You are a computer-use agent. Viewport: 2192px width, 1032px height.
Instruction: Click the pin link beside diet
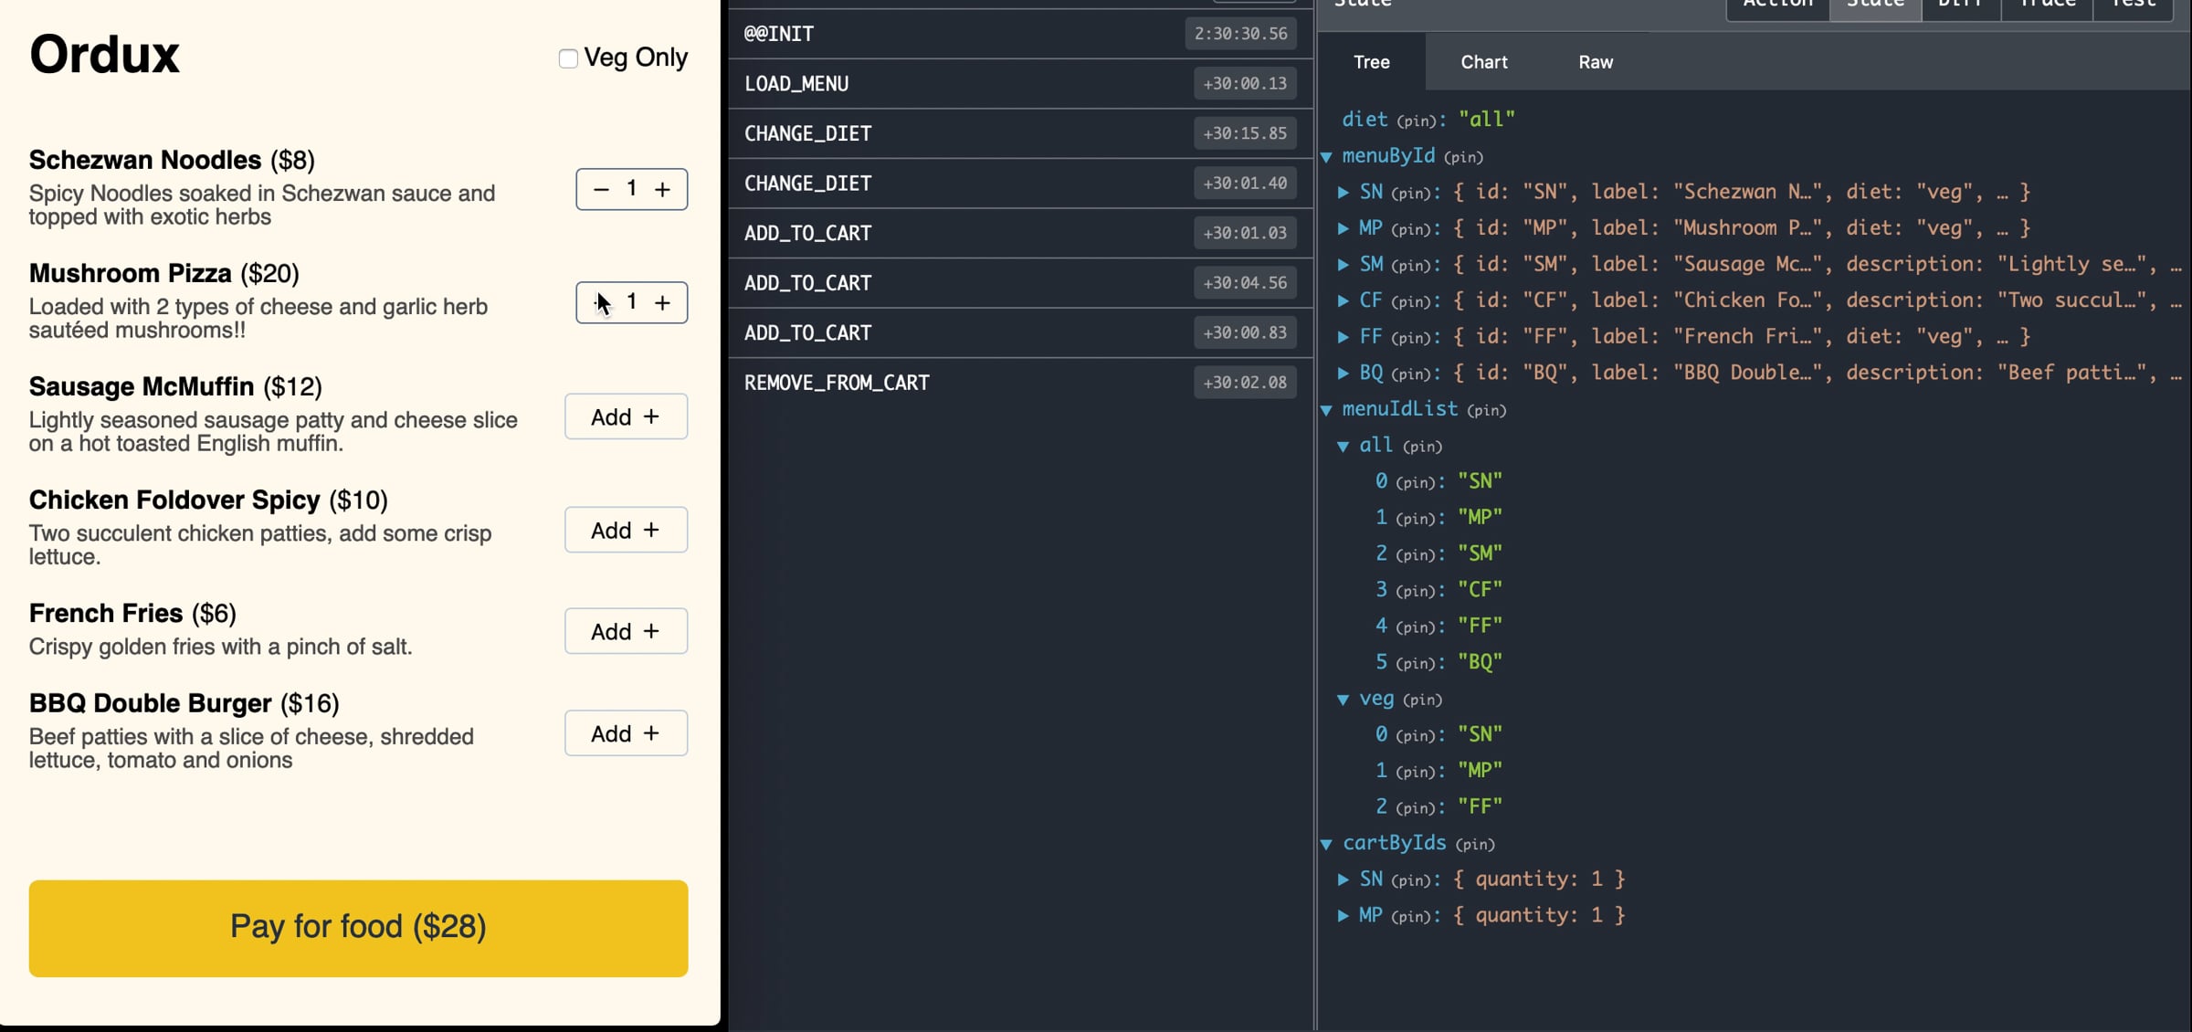coord(1417,121)
